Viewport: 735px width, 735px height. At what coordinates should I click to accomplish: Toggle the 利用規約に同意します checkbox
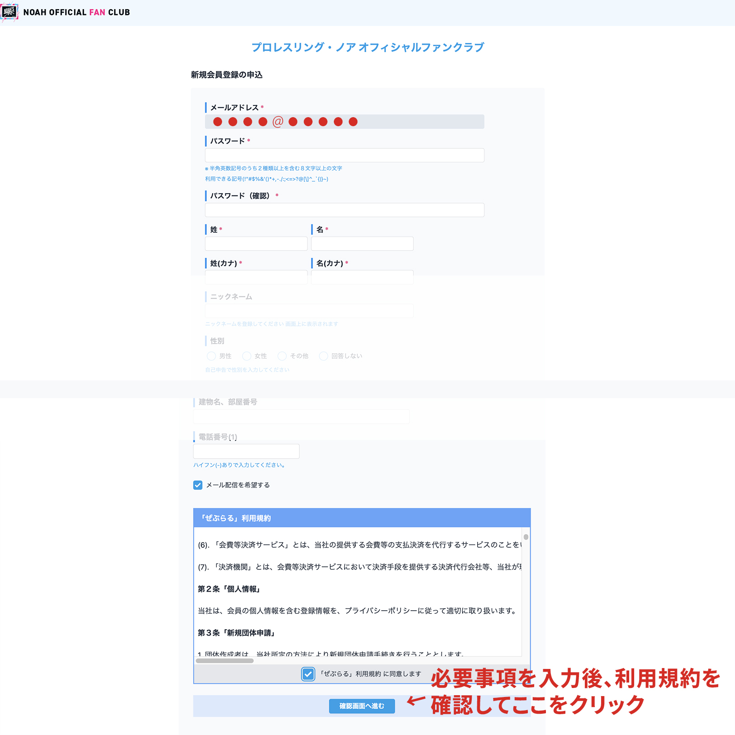[x=308, y=674]
